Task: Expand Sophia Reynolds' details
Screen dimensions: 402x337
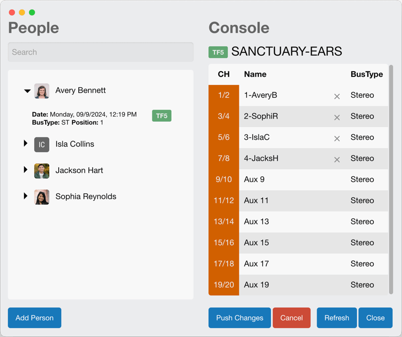Action: click(x=26, y=196)
